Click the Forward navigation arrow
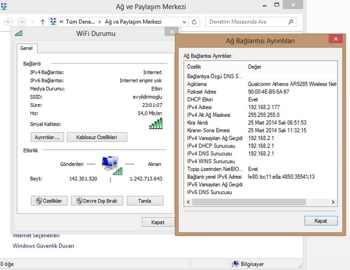Viewport: 350px width, 270px height. point(21,21)
